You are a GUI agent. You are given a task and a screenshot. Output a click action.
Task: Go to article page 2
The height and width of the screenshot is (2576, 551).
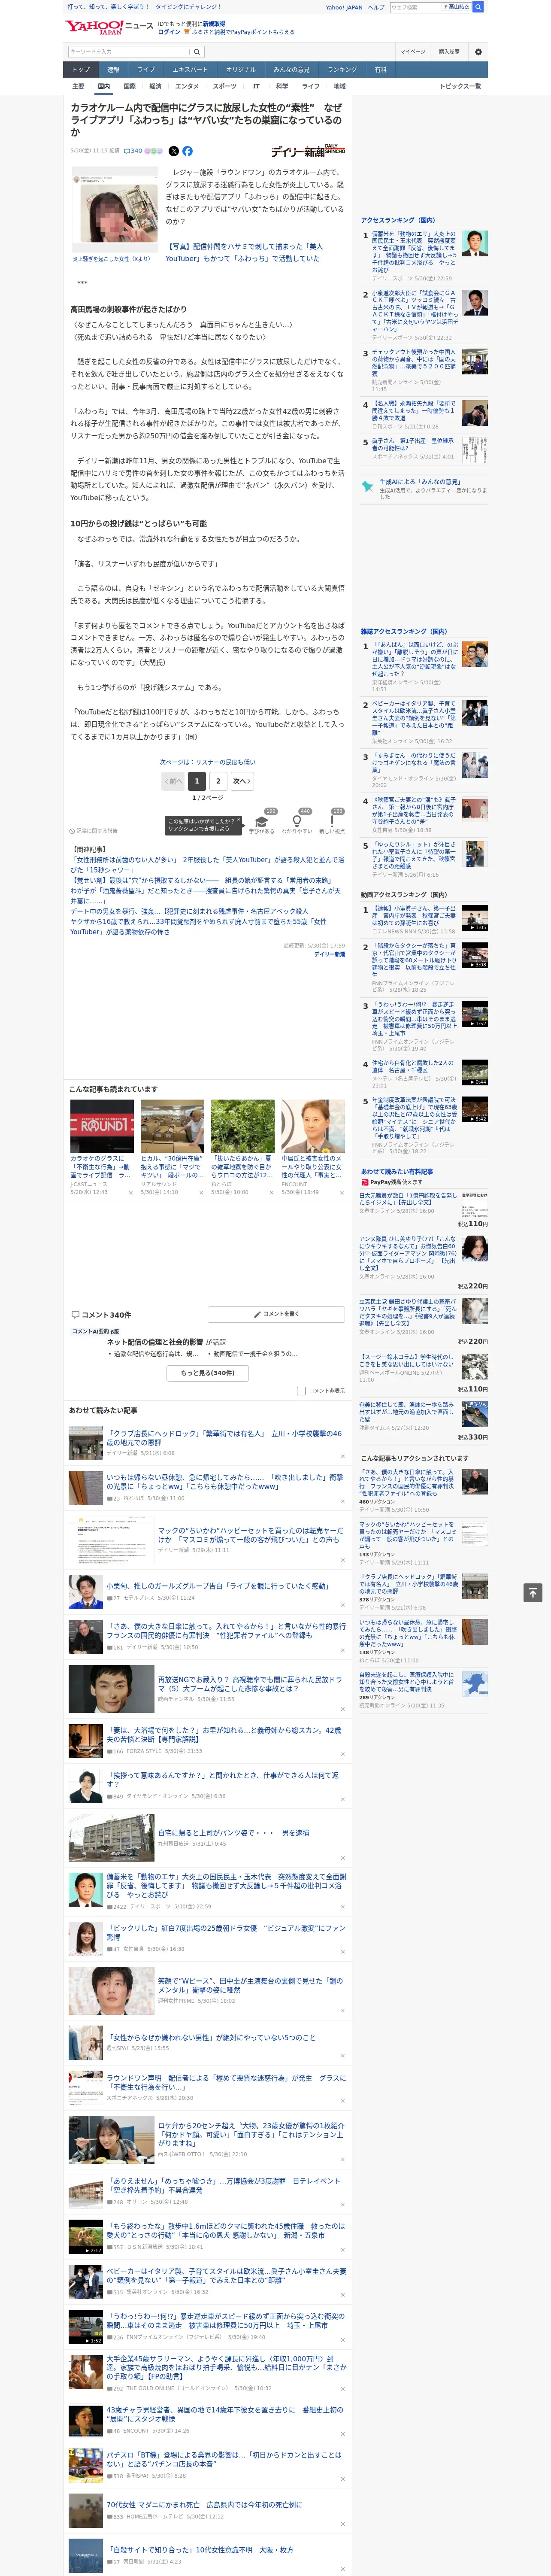tap(218, 781)
